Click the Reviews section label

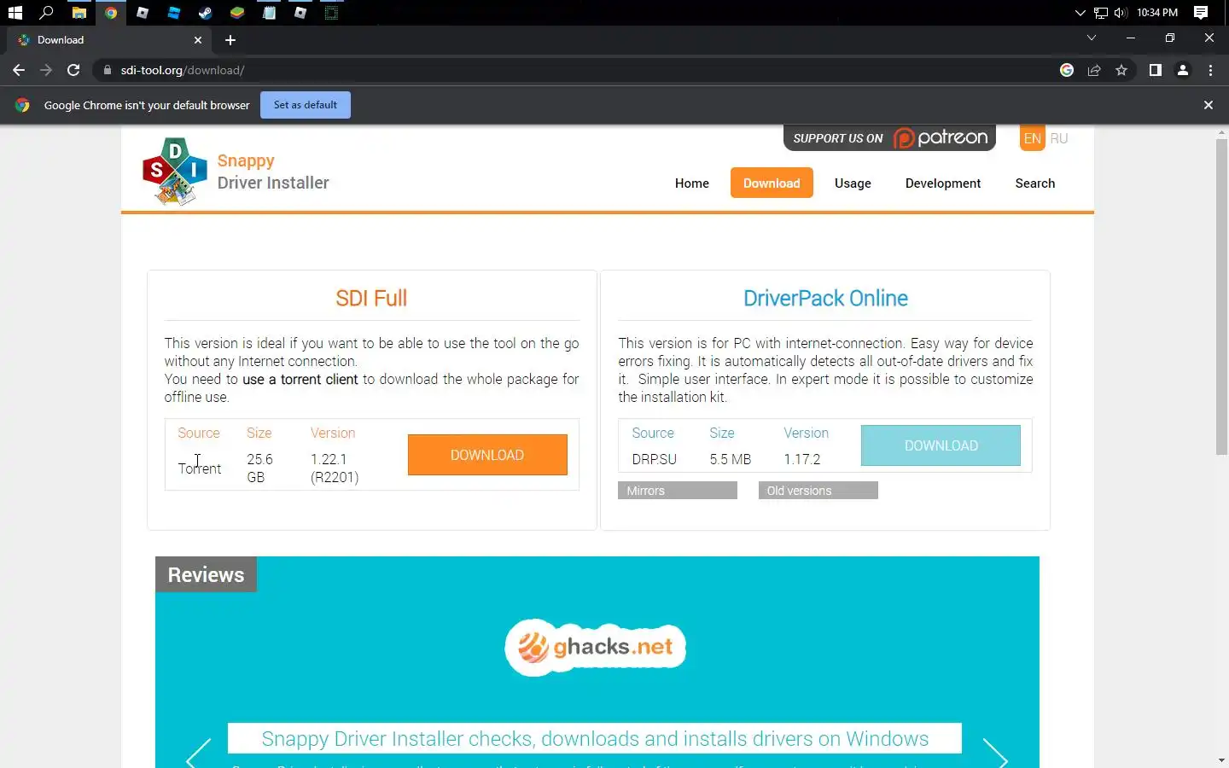tap(206, 574)
